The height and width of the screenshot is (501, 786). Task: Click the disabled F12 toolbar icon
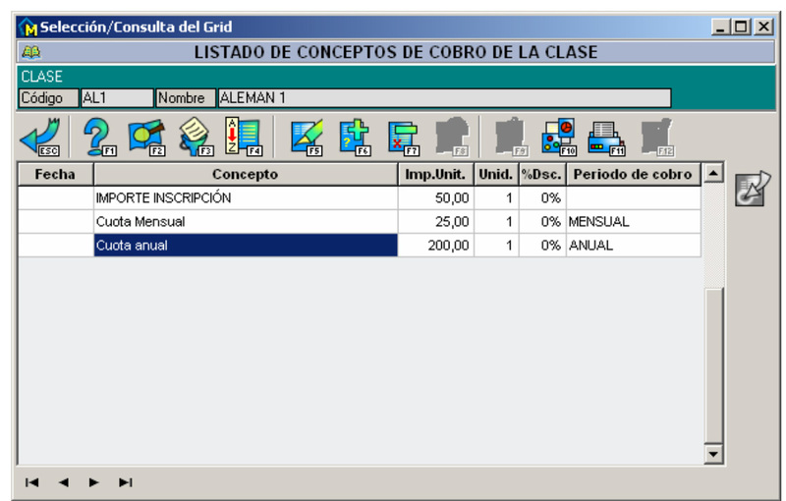pos(657,137)
